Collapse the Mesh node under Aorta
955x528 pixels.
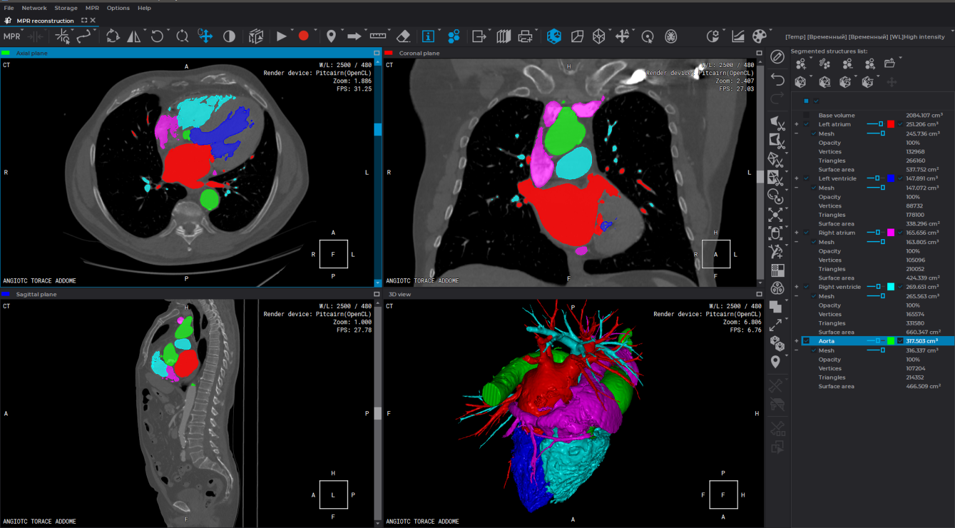coord(796,350)
